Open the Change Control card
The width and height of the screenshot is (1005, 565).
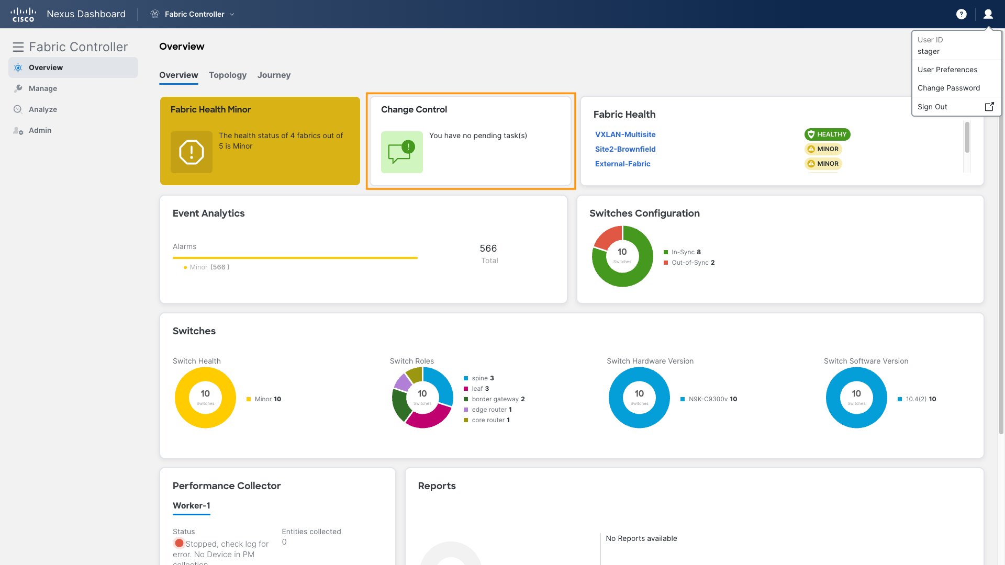pos(471,141)
